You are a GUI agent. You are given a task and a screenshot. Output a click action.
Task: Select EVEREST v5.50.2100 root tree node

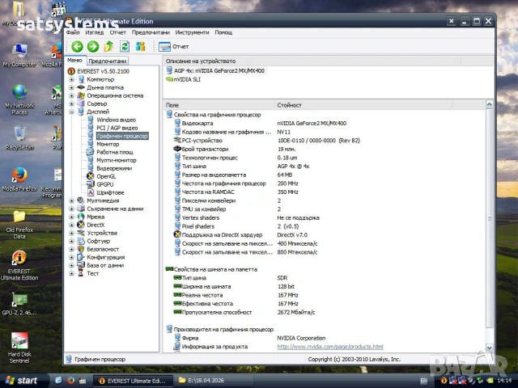103,71
